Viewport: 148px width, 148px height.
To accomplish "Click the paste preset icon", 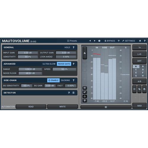I will [144, 89].
